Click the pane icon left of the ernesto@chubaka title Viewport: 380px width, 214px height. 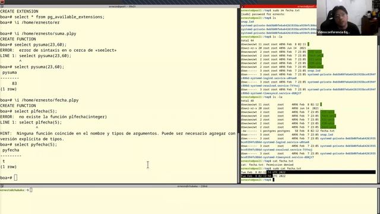(2, 186)
